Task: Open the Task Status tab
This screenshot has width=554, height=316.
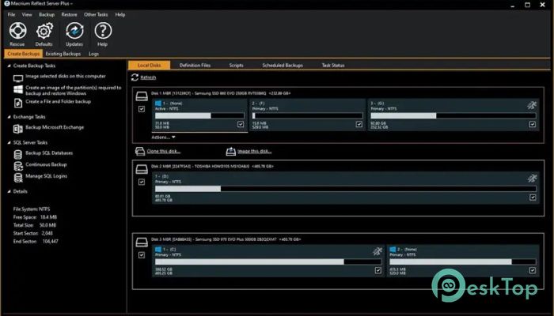Action: click(333, 66)
